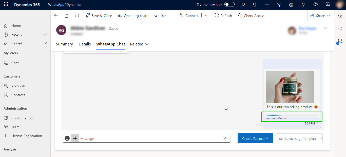Toggle the 'Try the new look' switch
This screenshot has height=157, width=346.
[229, 5]
